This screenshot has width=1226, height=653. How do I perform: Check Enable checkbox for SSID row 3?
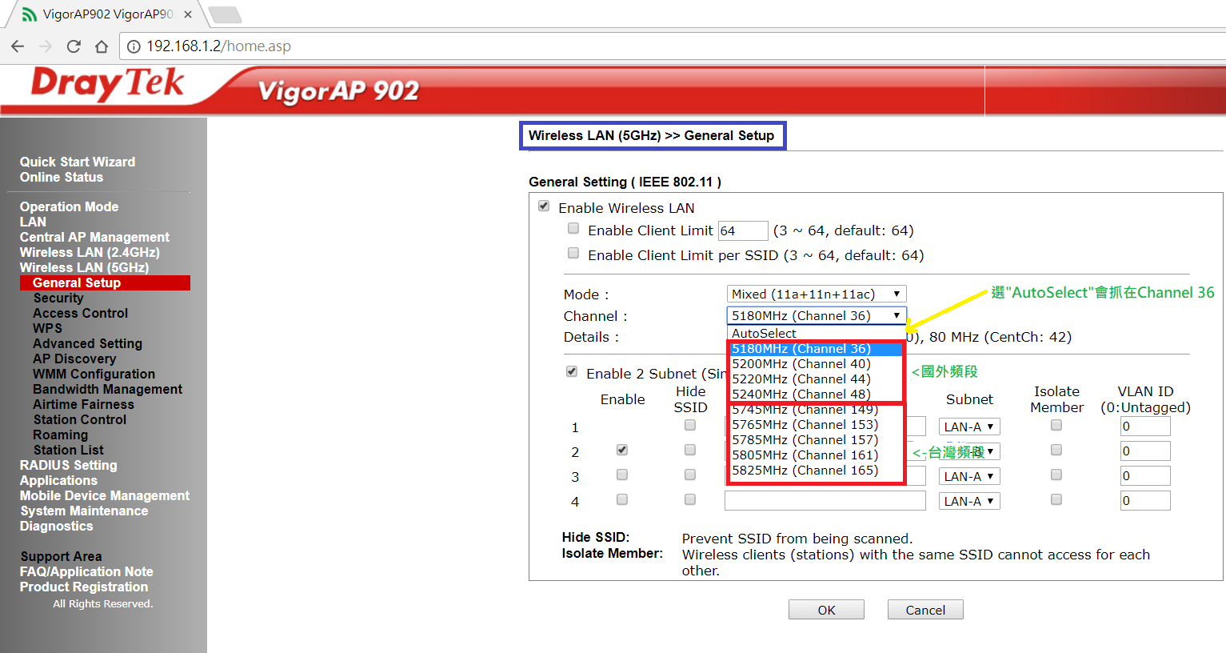pyautogui.click(x=622, y=475)
